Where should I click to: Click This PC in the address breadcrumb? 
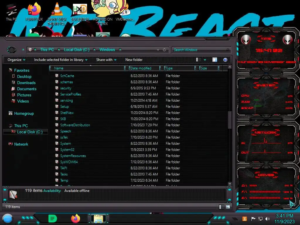(x=47, y=50)
